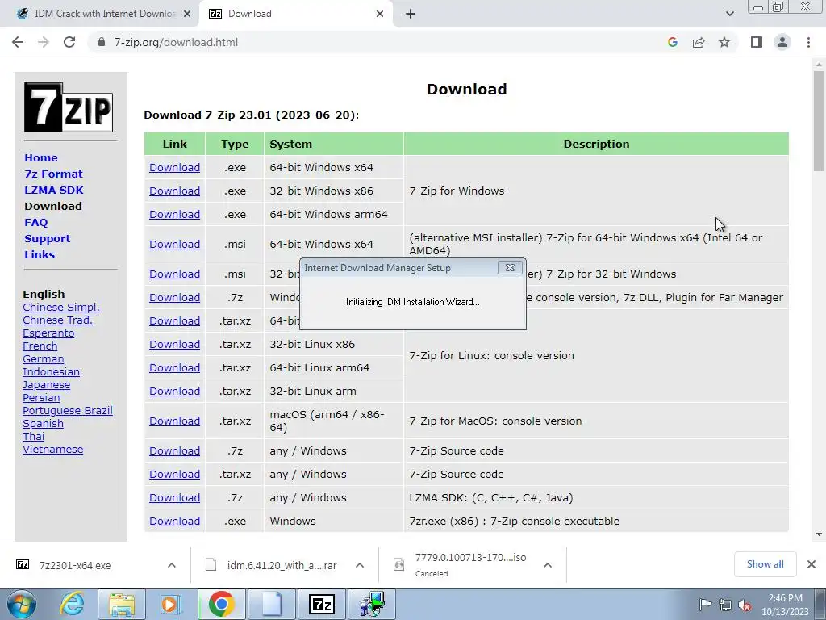Open network tray icon
Screen dimensions: 826x620
[725, 605]
